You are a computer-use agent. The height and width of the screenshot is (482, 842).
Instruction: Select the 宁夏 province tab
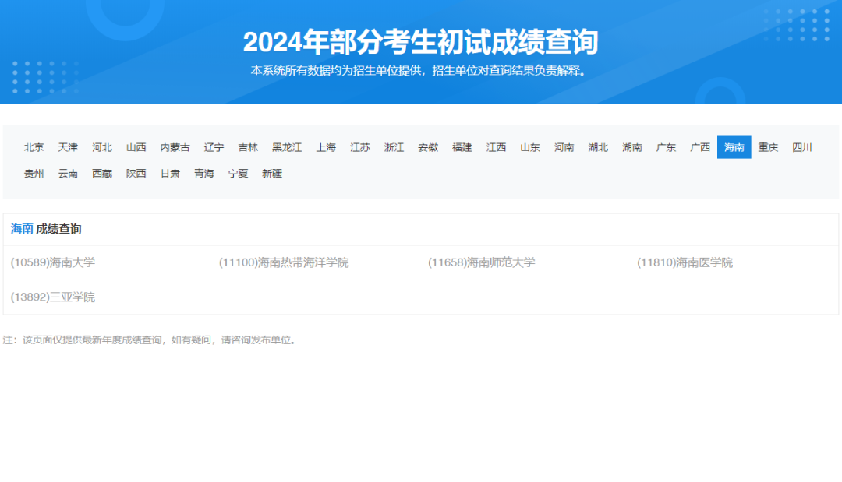236,174
